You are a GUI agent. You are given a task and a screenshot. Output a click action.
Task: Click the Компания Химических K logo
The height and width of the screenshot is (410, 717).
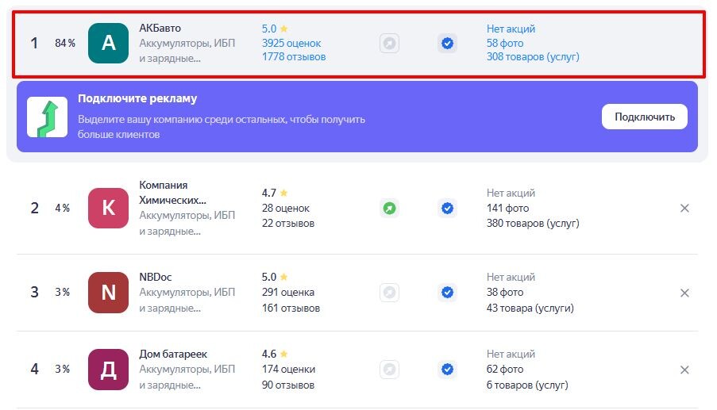coord(108,208)
